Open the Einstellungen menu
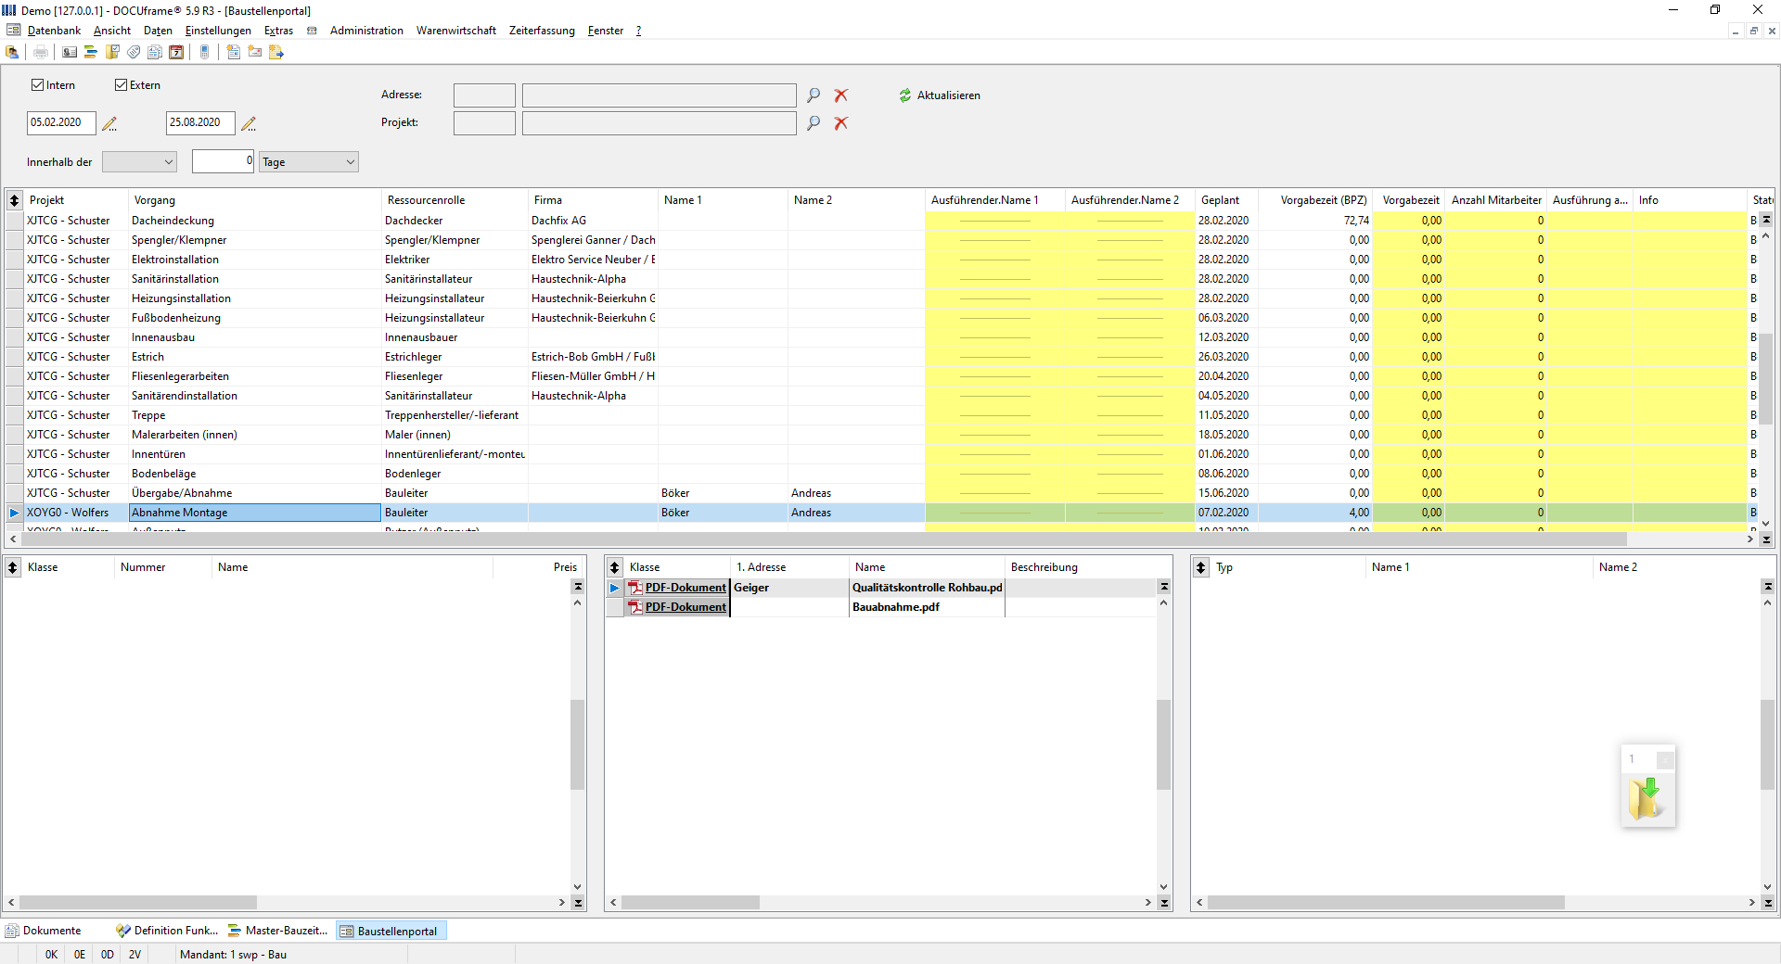The height and width of the screenshot is (964, 1781). (x=218, y=31)
